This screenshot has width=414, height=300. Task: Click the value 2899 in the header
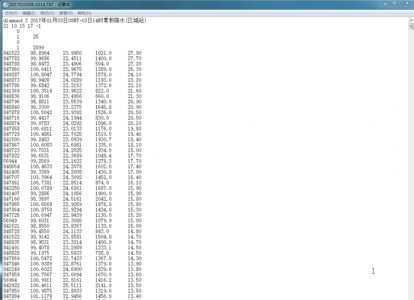(39, 48)
